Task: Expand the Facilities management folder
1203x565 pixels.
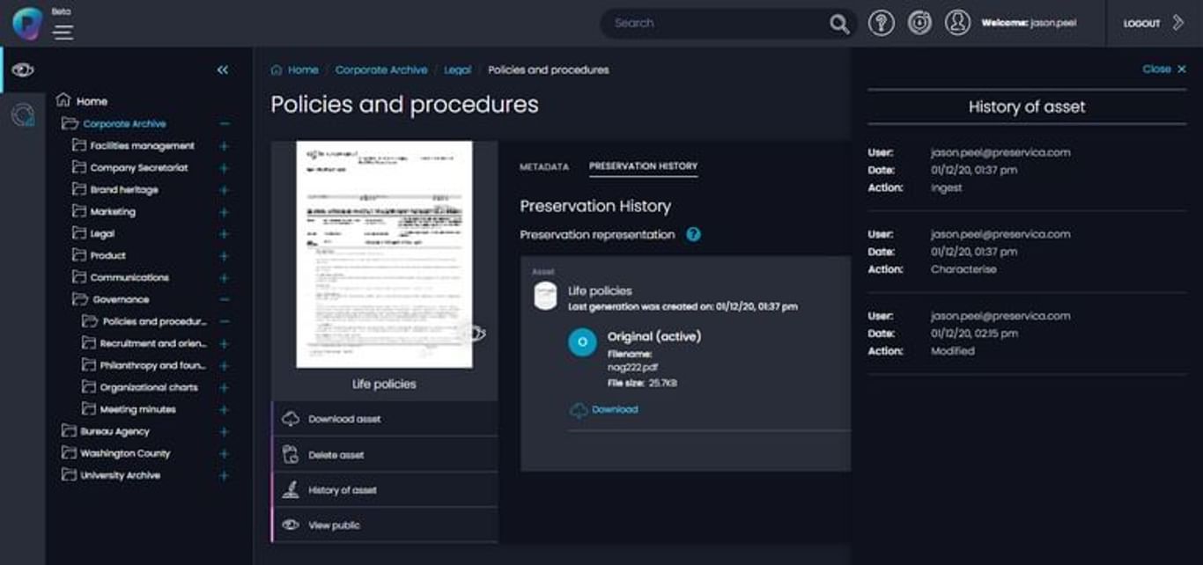Action: pyautogui.click(x=224, y=146)
